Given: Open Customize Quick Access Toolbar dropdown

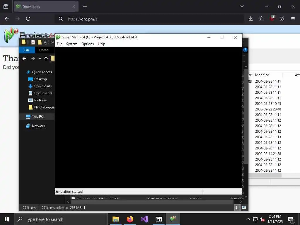Looking at the screenshot, I should pyautogui.click(x=45, y=42).
